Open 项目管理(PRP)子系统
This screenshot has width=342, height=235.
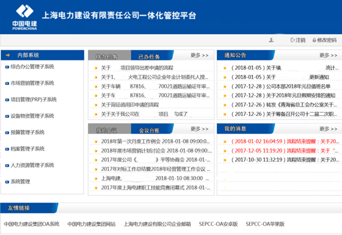(34, 99)
